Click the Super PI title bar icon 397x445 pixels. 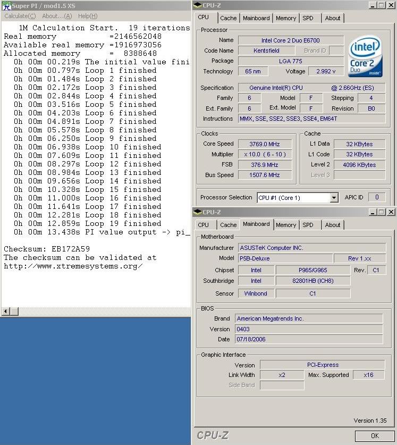6,6
